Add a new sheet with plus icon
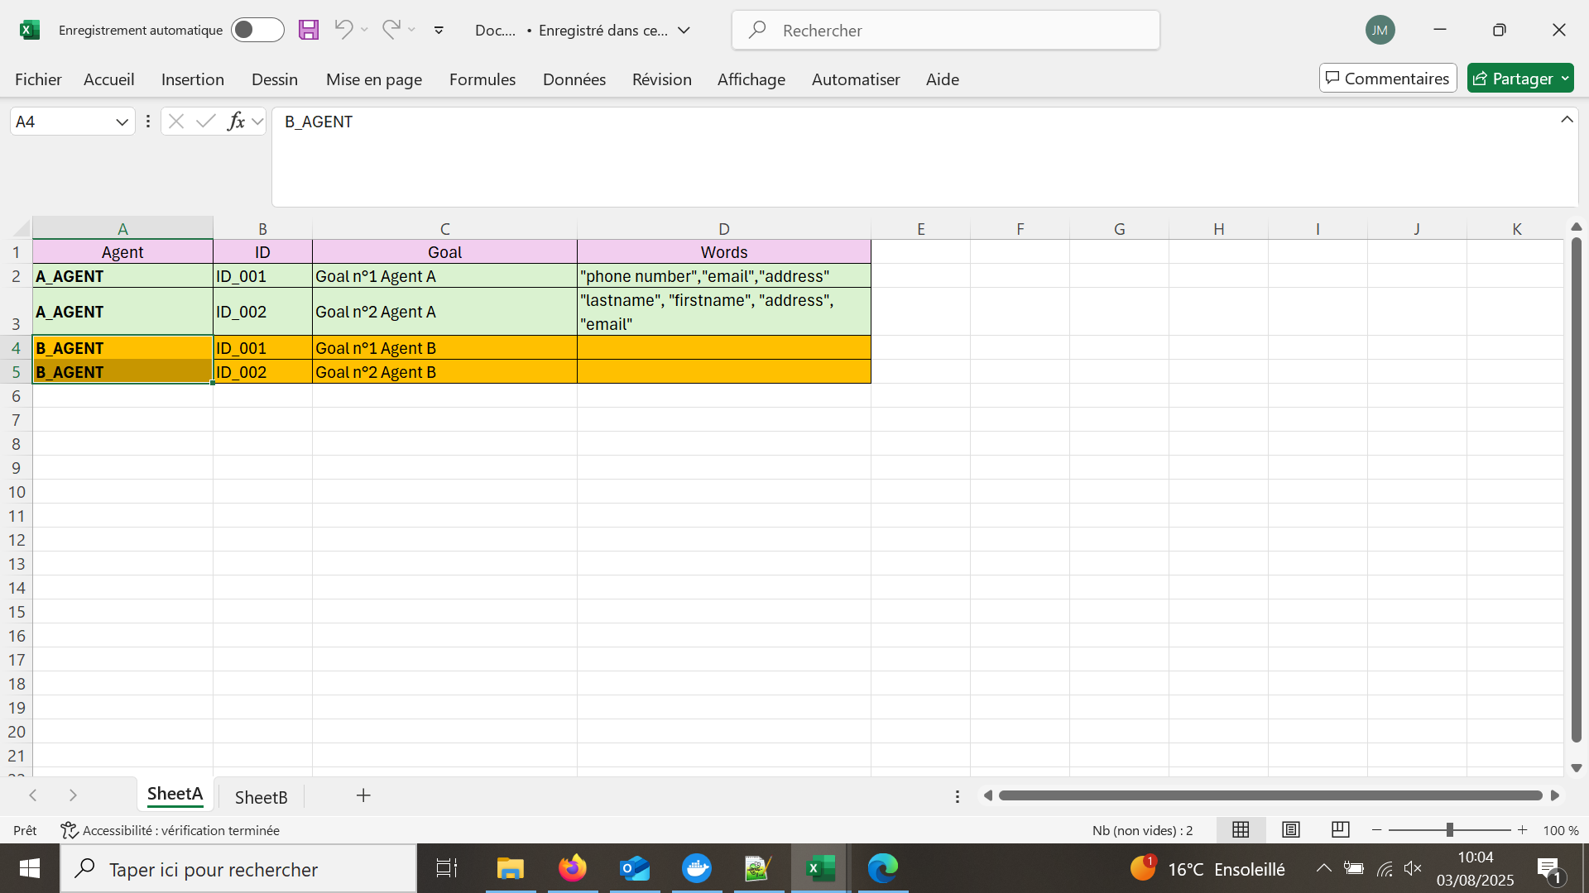The image size is (1589, 893). (362, 795)
